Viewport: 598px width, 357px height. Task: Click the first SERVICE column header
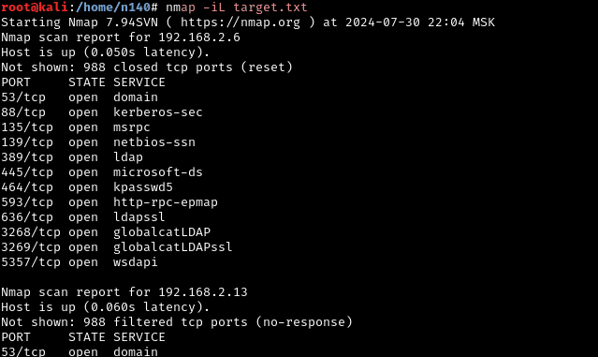[x=139, y=82]
